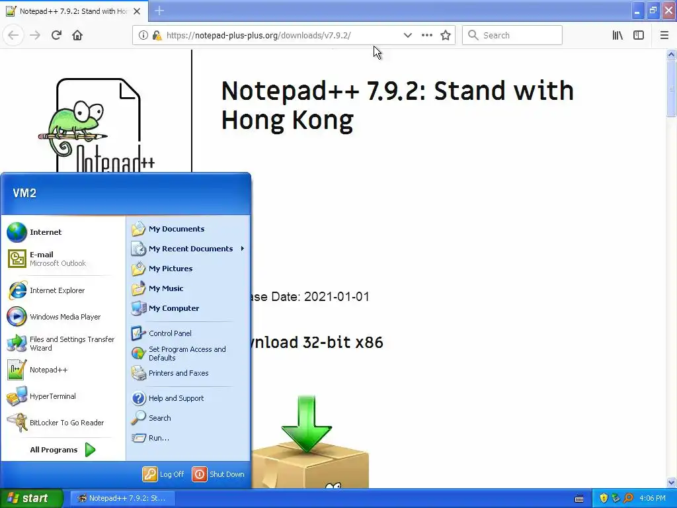The height and width of the screenshot is (508, 677).
Task: Reload the page with the Firefox refresh icon
Action: click(x=56, y=35)
